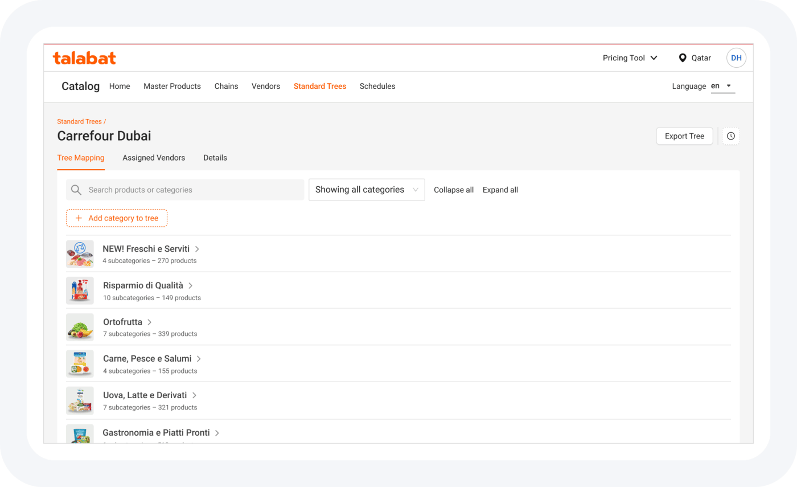Viewport: 797px width, 487px height.
Task: Go to the Home menu item
Action: point(120,86)
